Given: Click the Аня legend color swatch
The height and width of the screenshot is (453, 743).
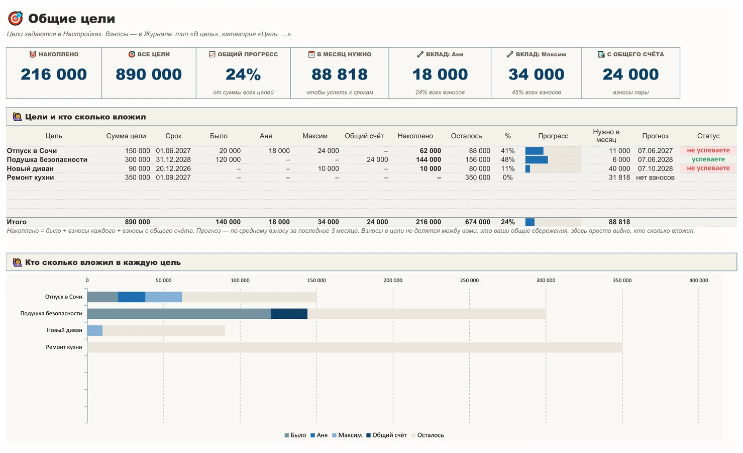Looking at the screenshot, I should click(x=313, y=435).
